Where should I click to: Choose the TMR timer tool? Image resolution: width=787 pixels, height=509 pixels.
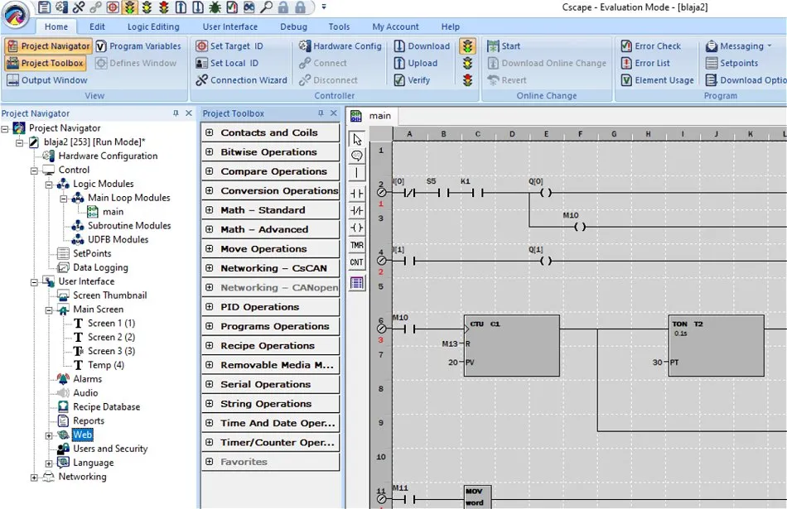(x=357, y=245)
